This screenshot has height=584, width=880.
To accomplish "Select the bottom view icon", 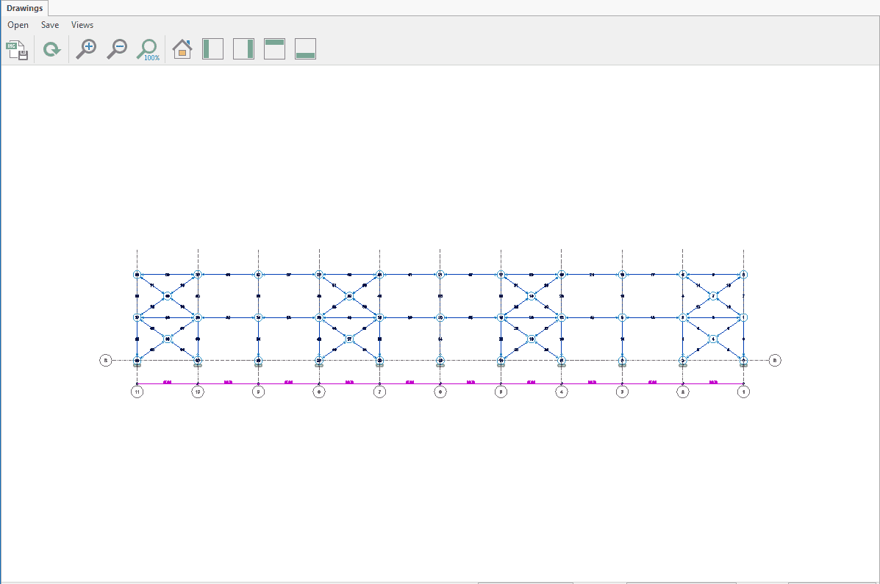I will click(x=305, y=49).
